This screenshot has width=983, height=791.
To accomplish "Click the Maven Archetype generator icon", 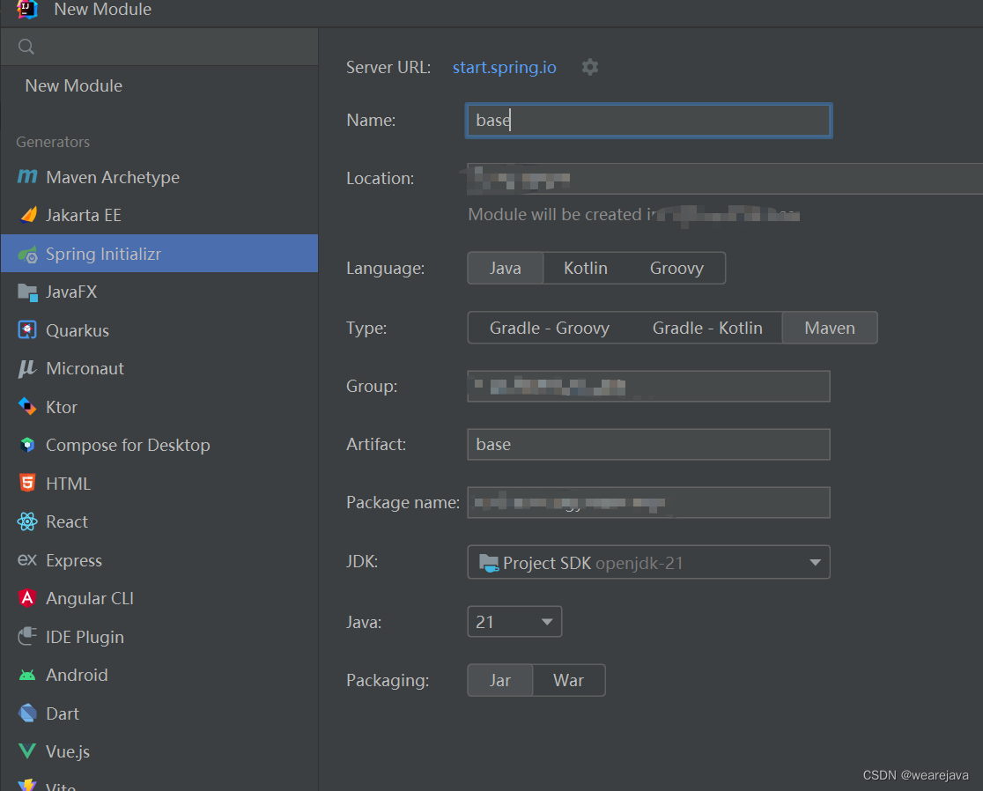I will pos(27,177).
